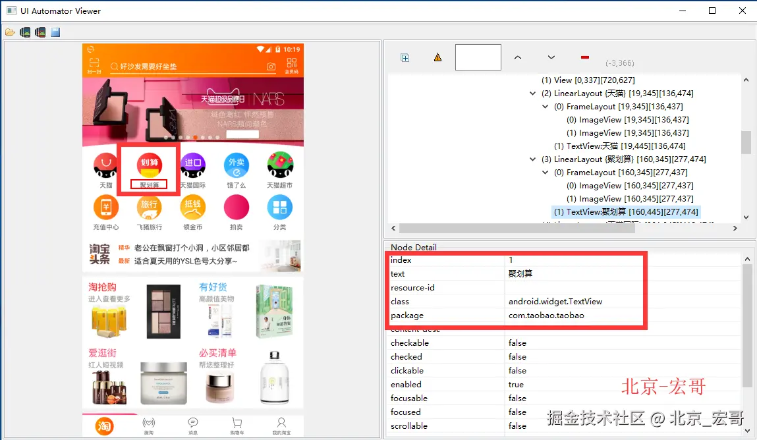Click the 必买清单 section title

click(217, 353)
